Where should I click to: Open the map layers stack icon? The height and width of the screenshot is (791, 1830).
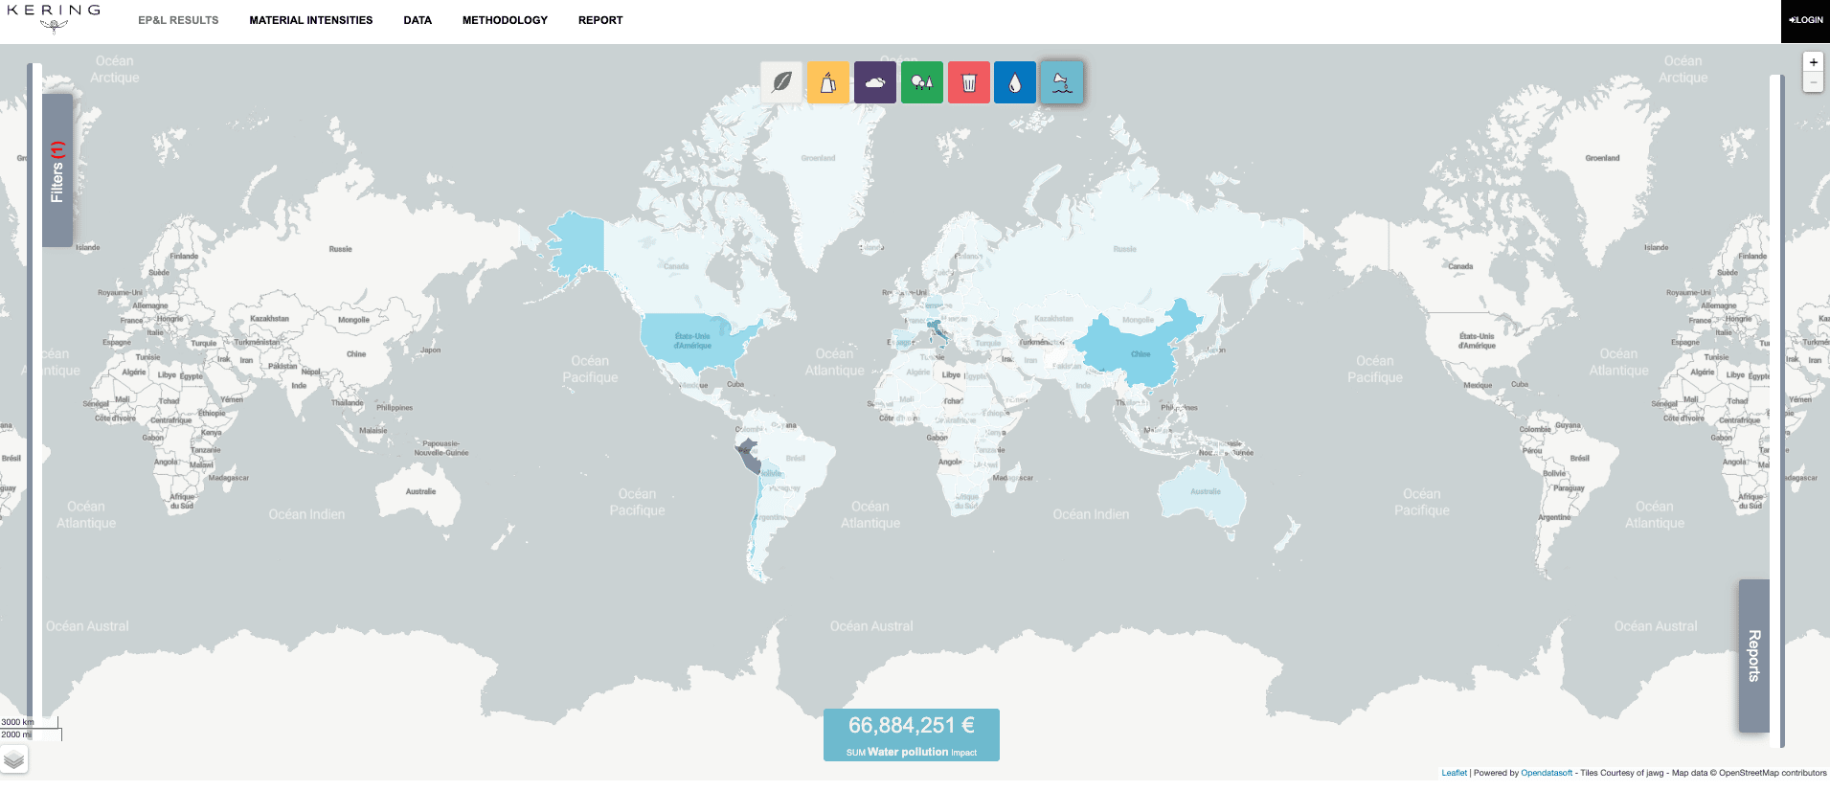[14, 760]
